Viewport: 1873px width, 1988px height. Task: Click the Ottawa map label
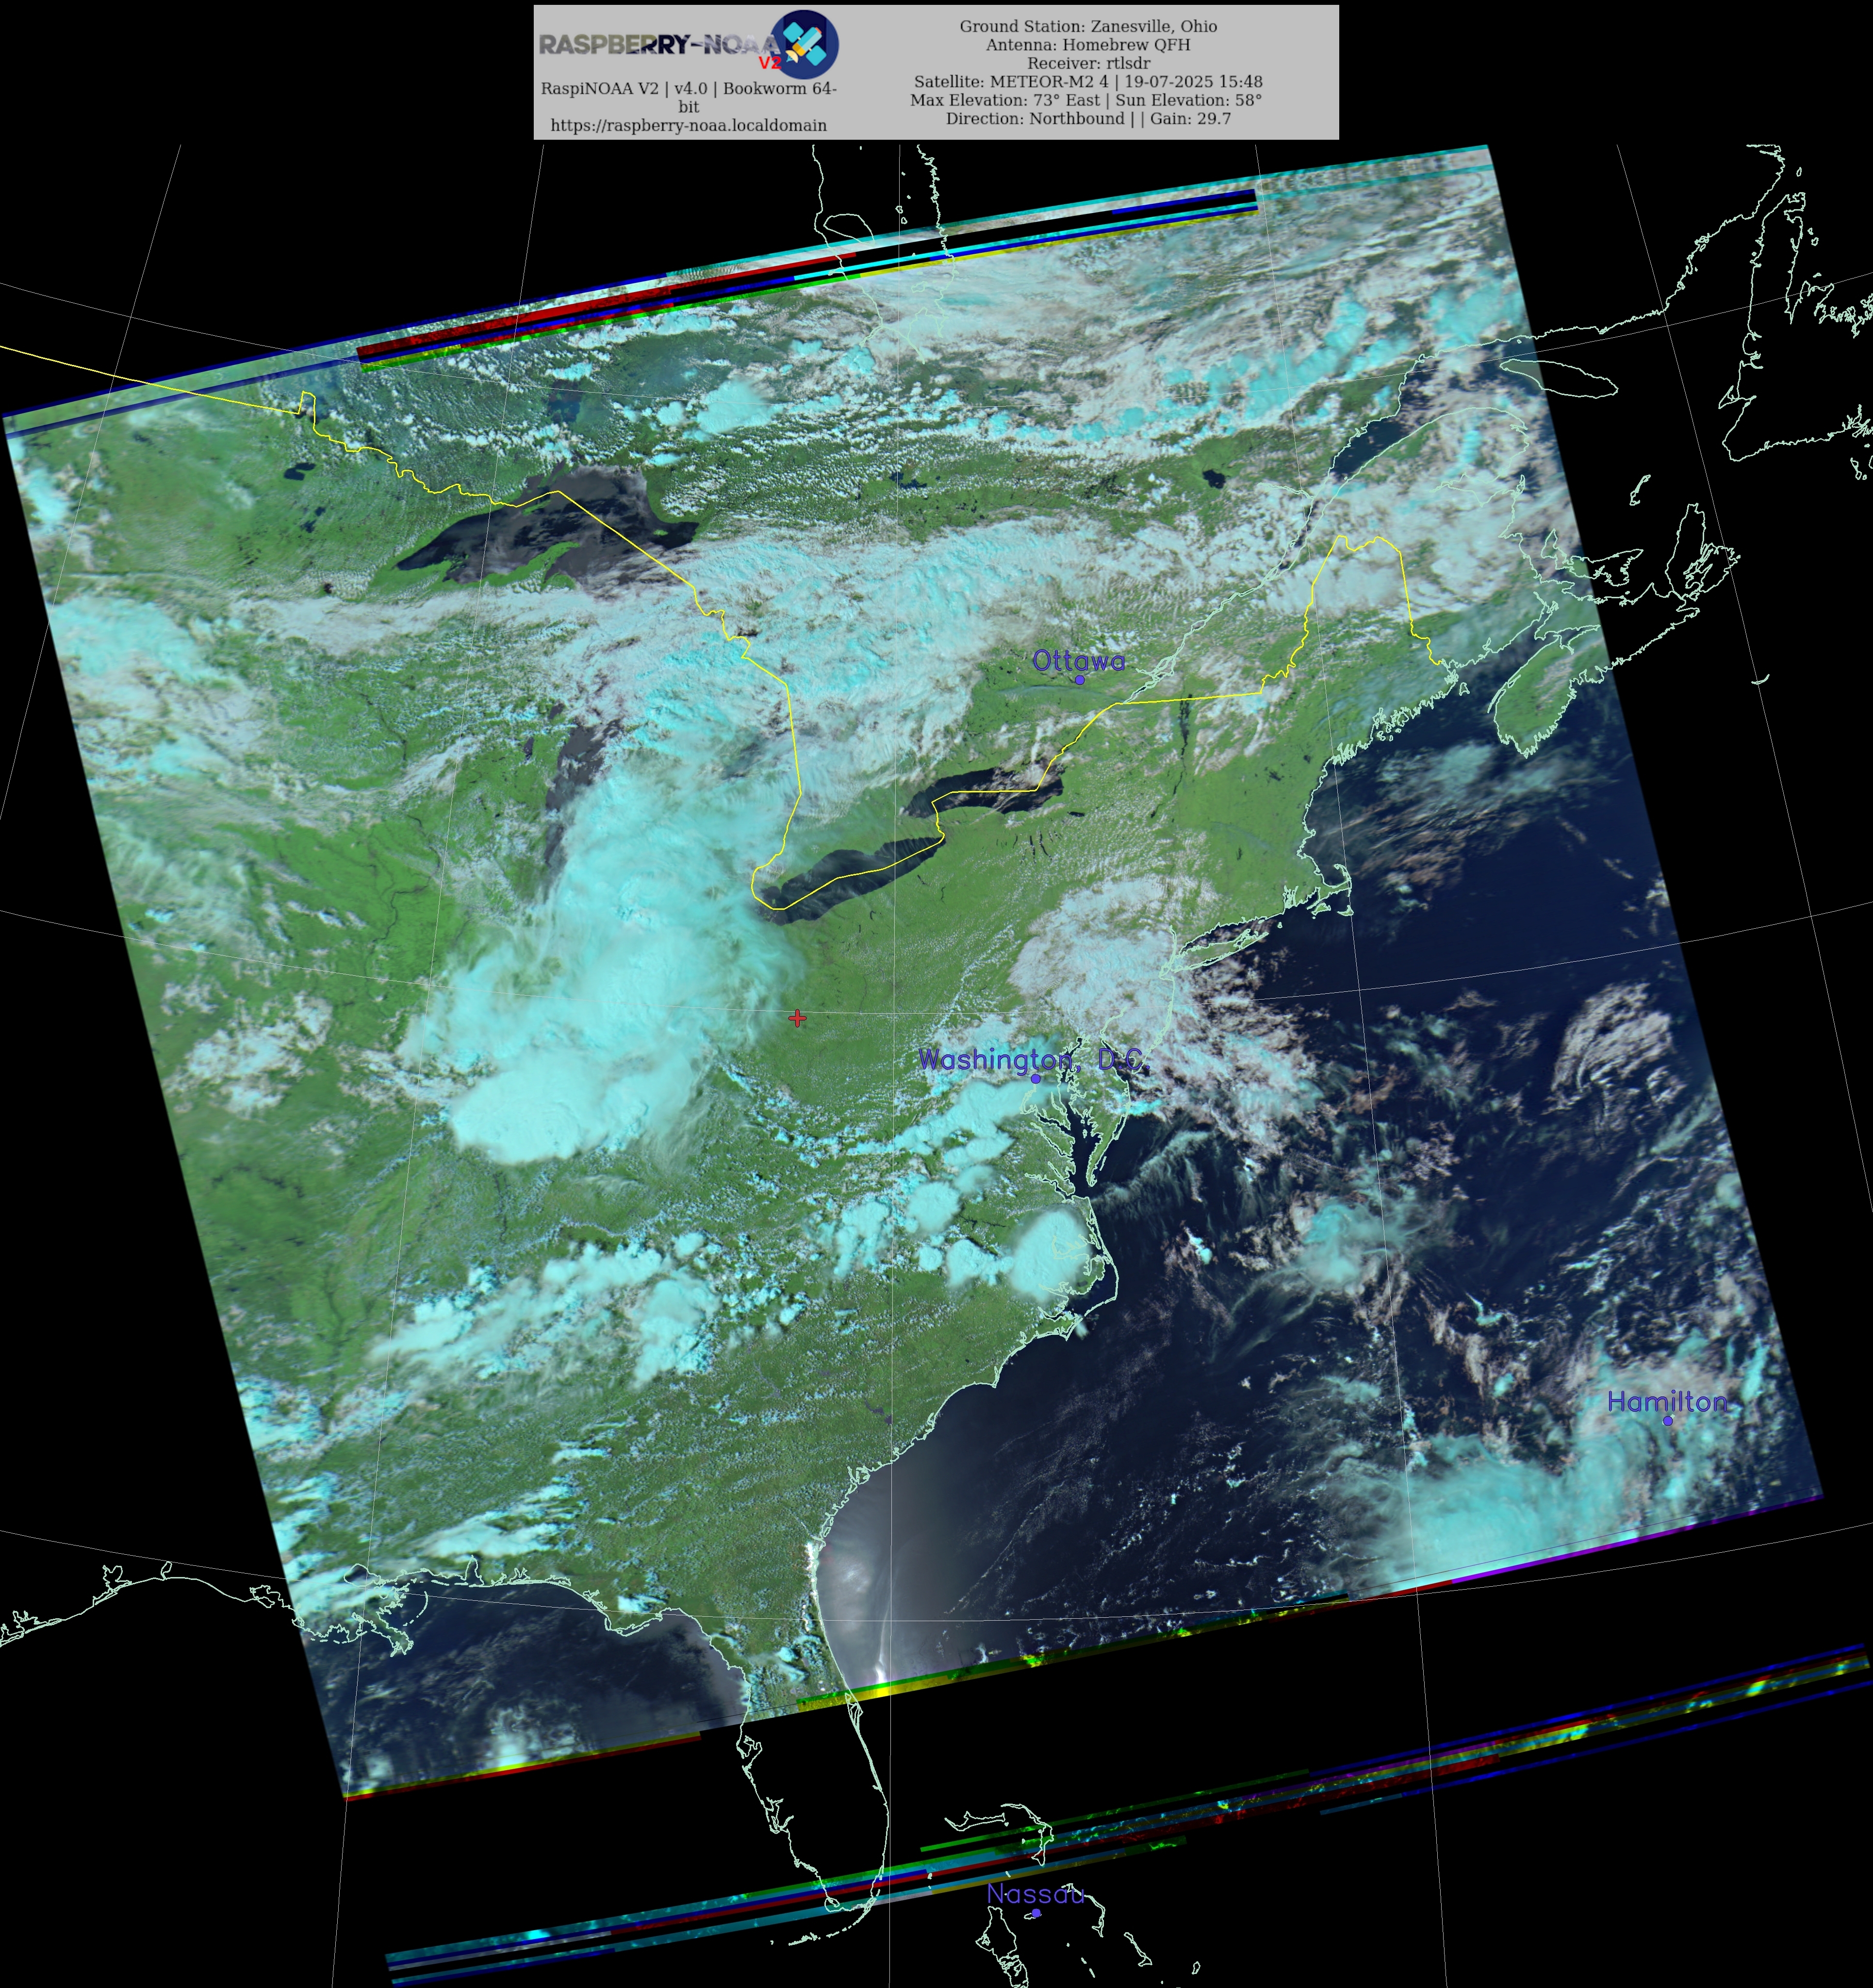coord(1078,660)
